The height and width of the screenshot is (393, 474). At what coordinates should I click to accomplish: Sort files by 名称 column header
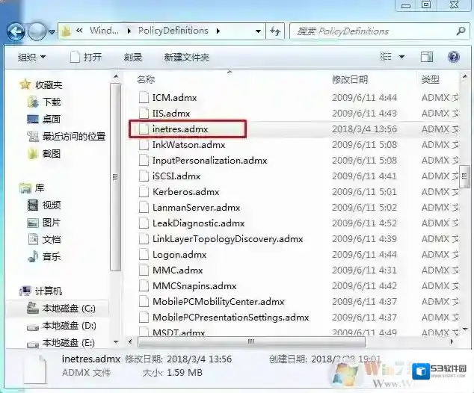pos(146,79)
